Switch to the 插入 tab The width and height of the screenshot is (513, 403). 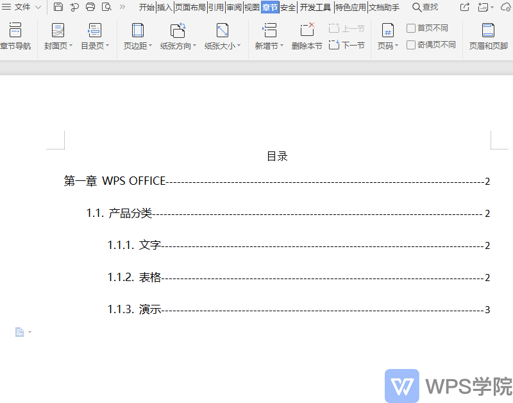165,7
